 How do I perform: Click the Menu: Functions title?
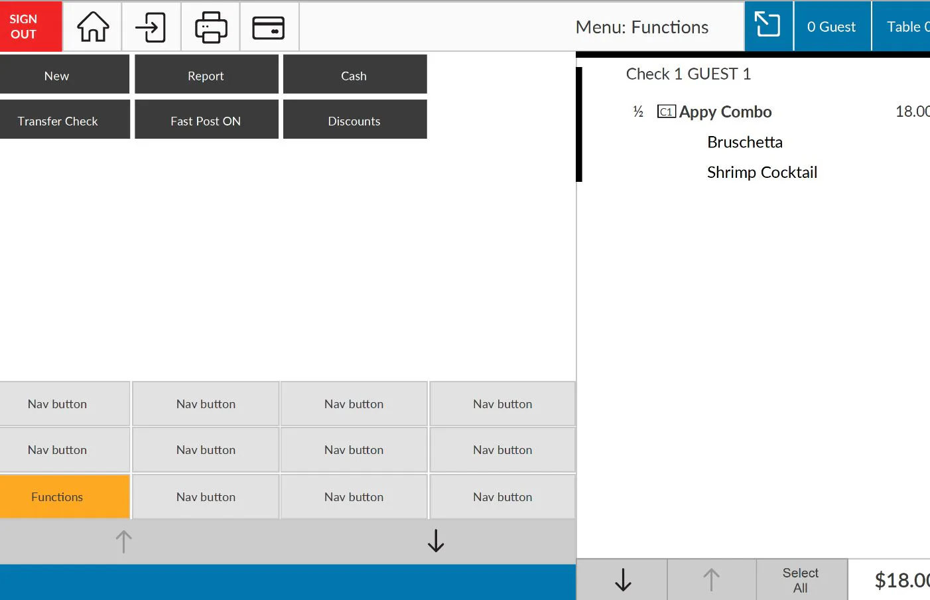642,27
